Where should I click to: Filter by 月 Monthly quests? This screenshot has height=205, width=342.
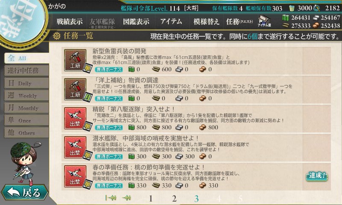[x=27, y=108]
